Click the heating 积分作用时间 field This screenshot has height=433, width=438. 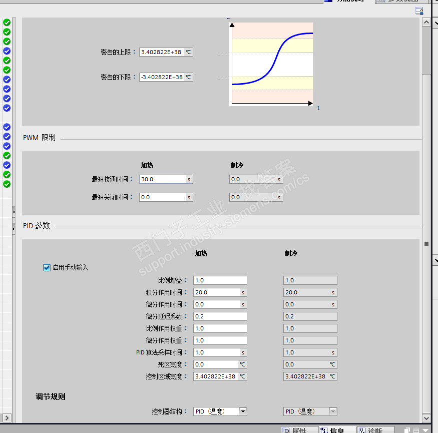click(x=216, y=292)
